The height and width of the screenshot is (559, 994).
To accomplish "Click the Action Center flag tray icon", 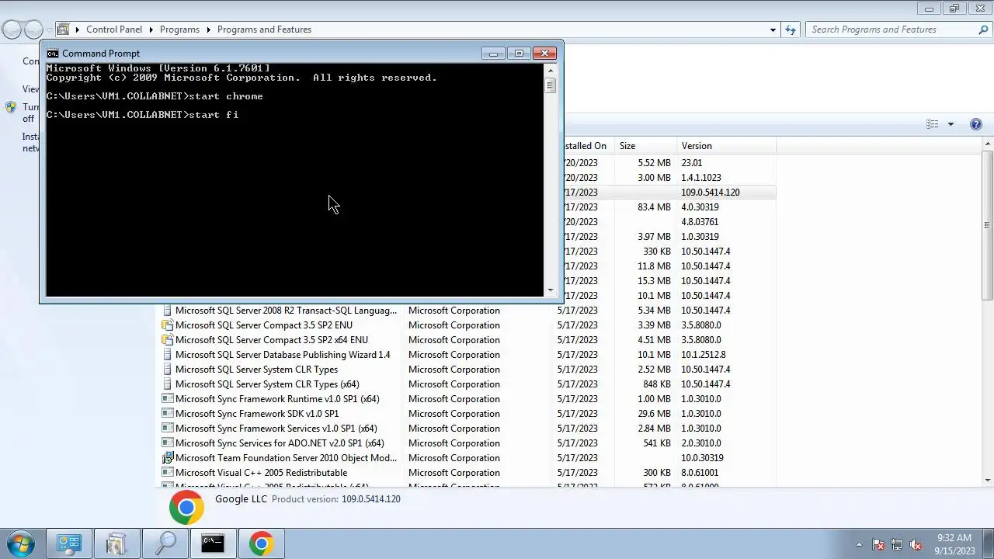I will click(878, 545).
